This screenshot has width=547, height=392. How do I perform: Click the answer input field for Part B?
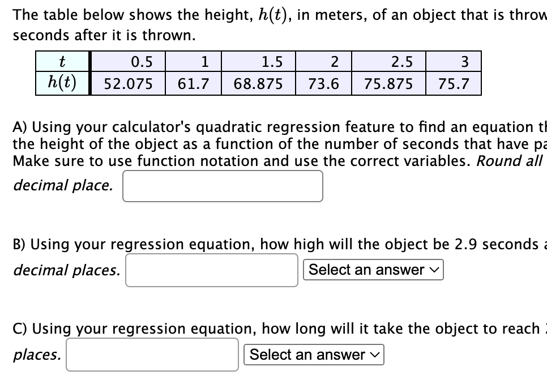211,270
